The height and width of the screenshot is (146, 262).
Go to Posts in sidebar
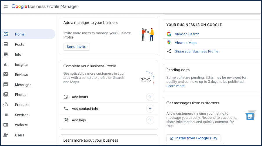coord(19,44)
